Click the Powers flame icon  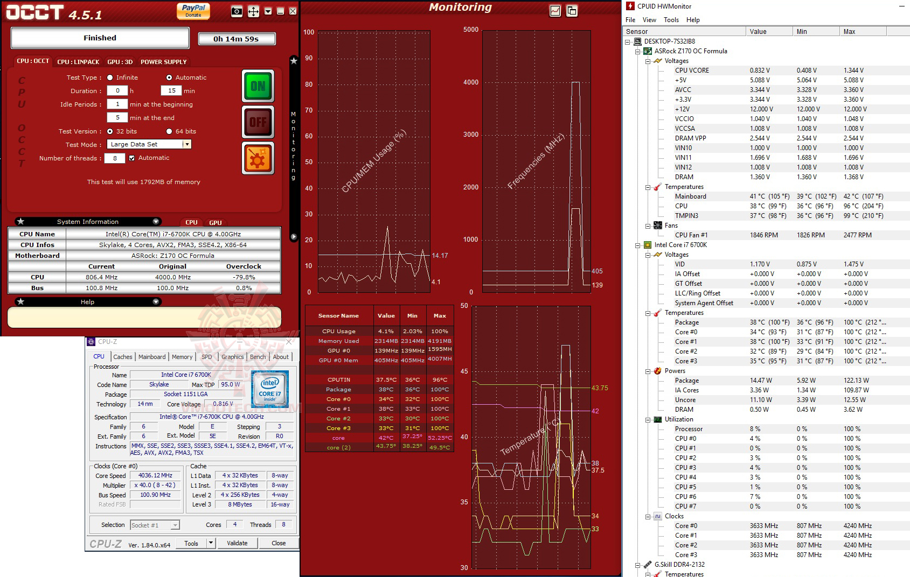(658, 371)
